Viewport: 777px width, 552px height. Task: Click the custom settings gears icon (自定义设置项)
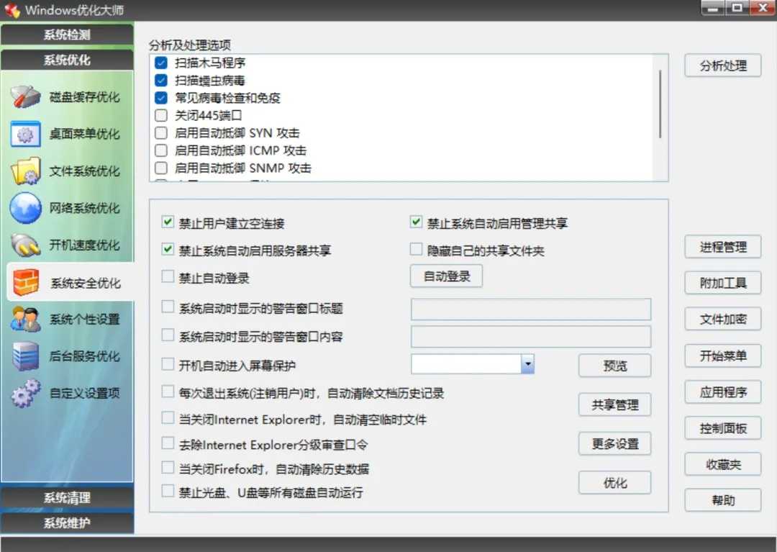(x=25, y=393)
